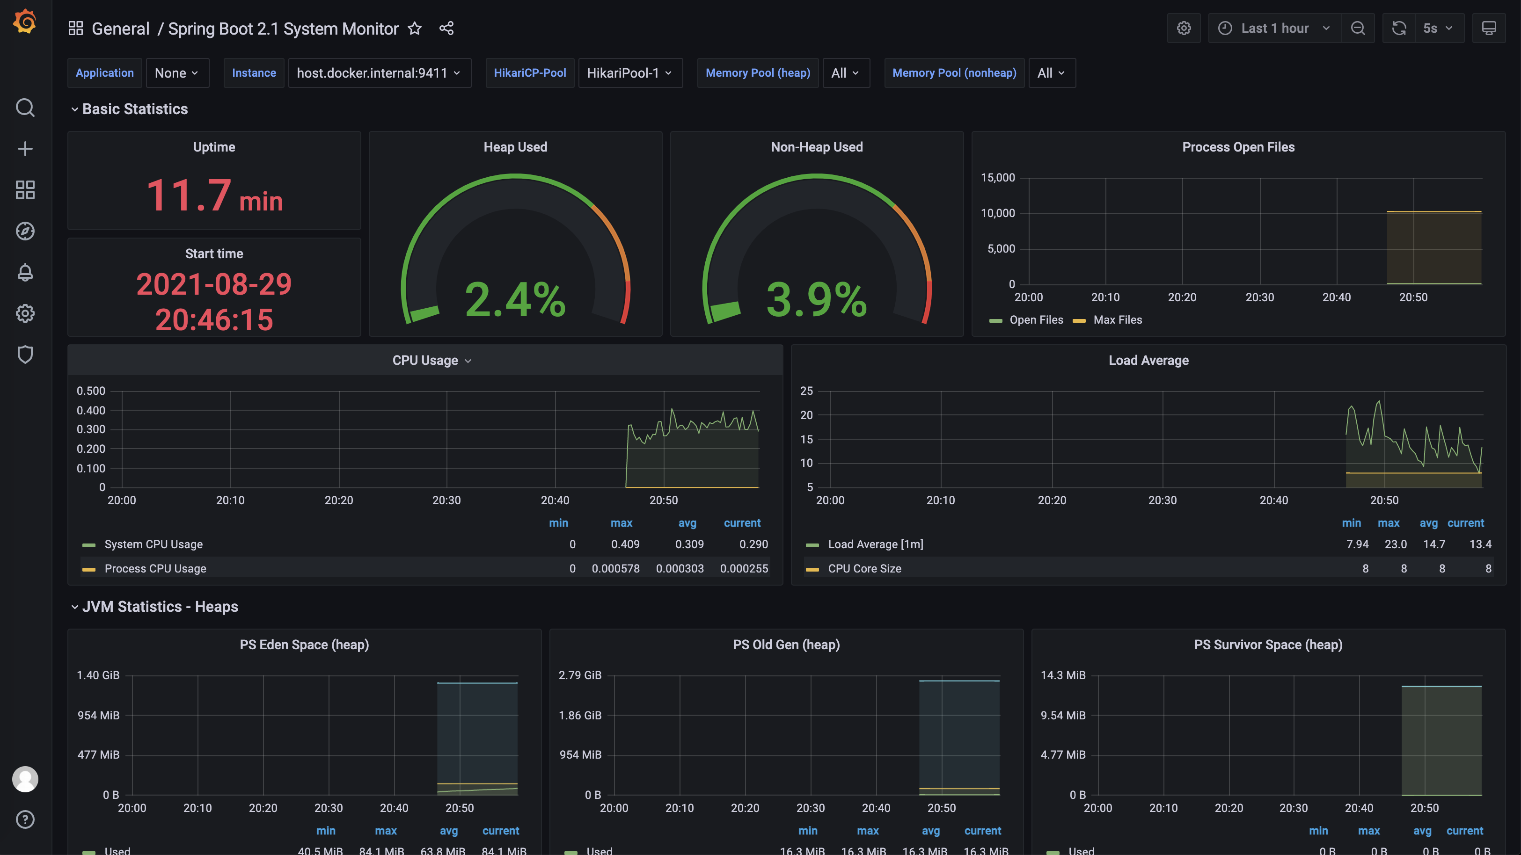This screenshot has height=855, width=1521.
Task: Open the 5s refresh interval dropdown
Action: pos(1439,29)
